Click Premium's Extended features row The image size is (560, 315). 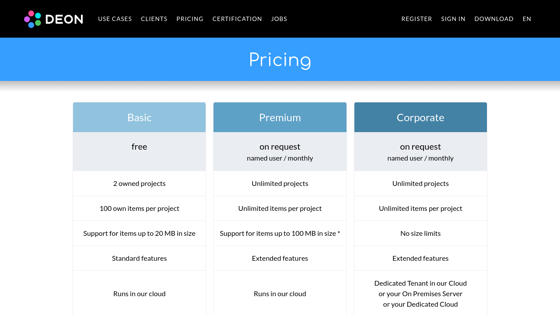click(x=280, y=258)
